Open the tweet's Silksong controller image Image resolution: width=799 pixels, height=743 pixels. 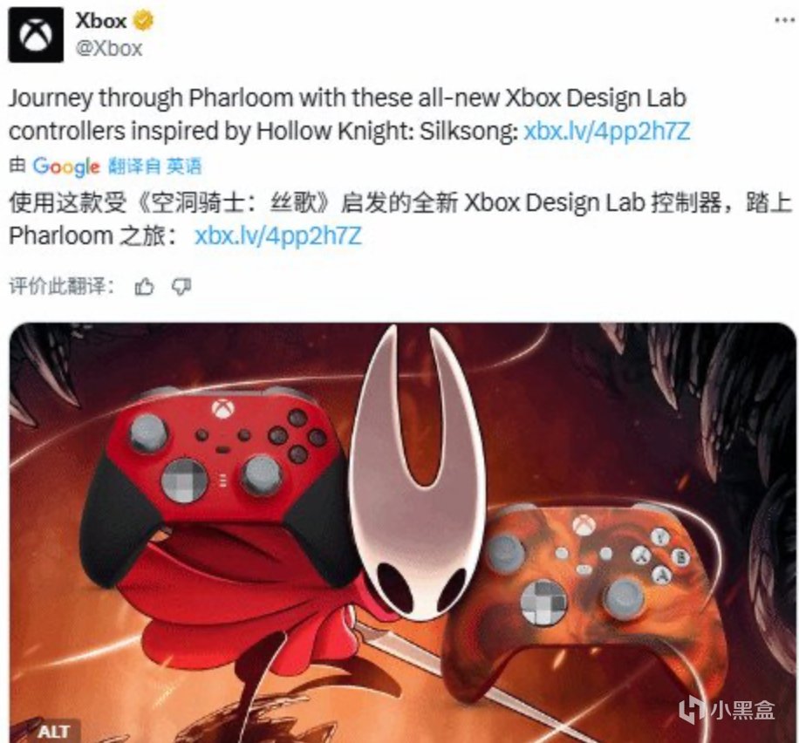click(403, 533)
